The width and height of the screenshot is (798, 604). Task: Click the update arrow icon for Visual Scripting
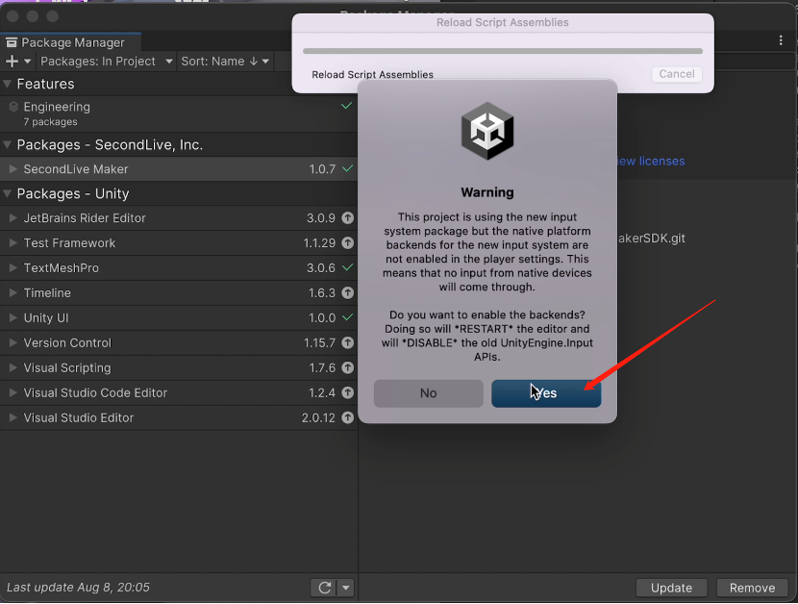click(347, 368)
